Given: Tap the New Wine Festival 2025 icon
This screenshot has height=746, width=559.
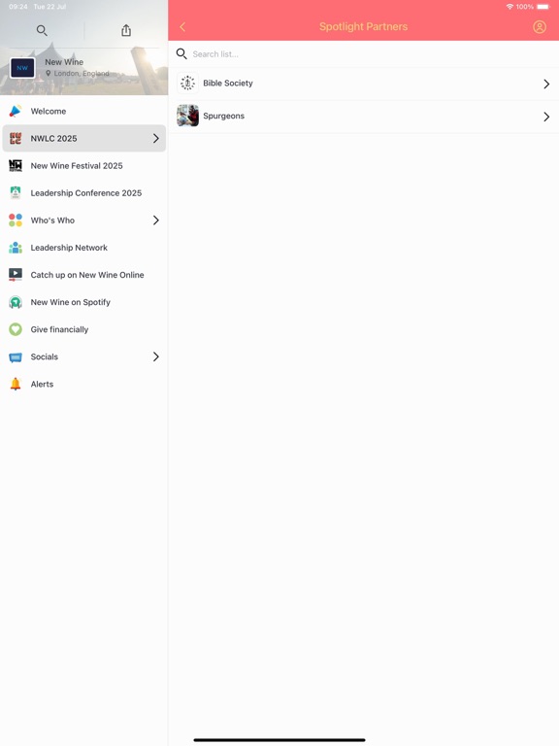Looking at the screenshot, I should point(16,165).
